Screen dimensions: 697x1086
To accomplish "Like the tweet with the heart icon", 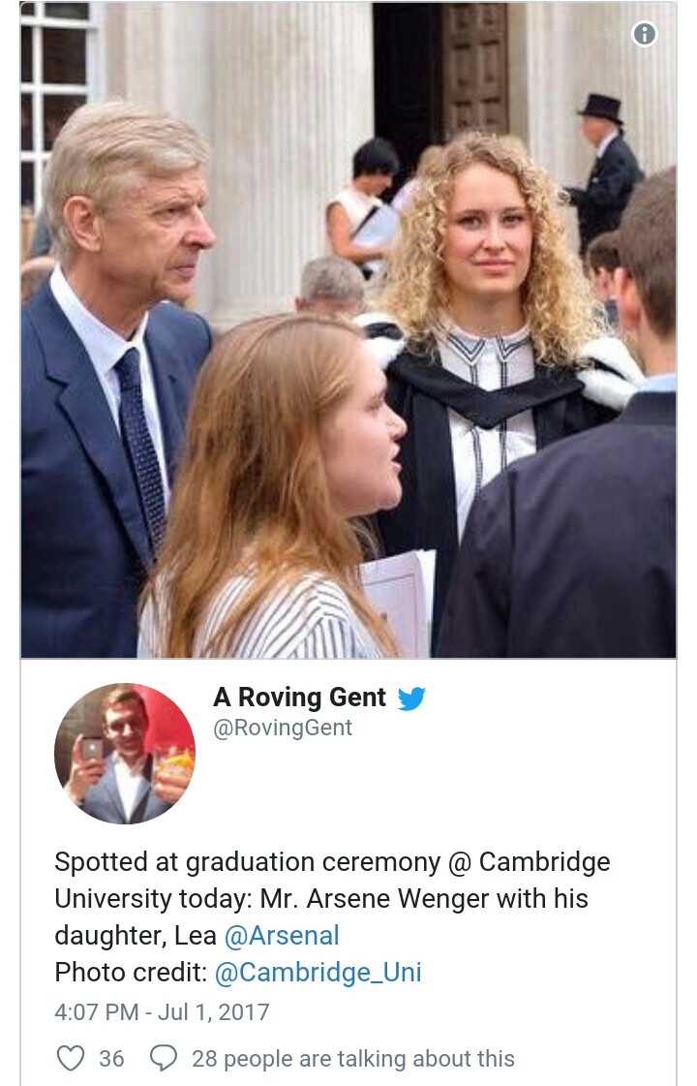I will 70,1058.
